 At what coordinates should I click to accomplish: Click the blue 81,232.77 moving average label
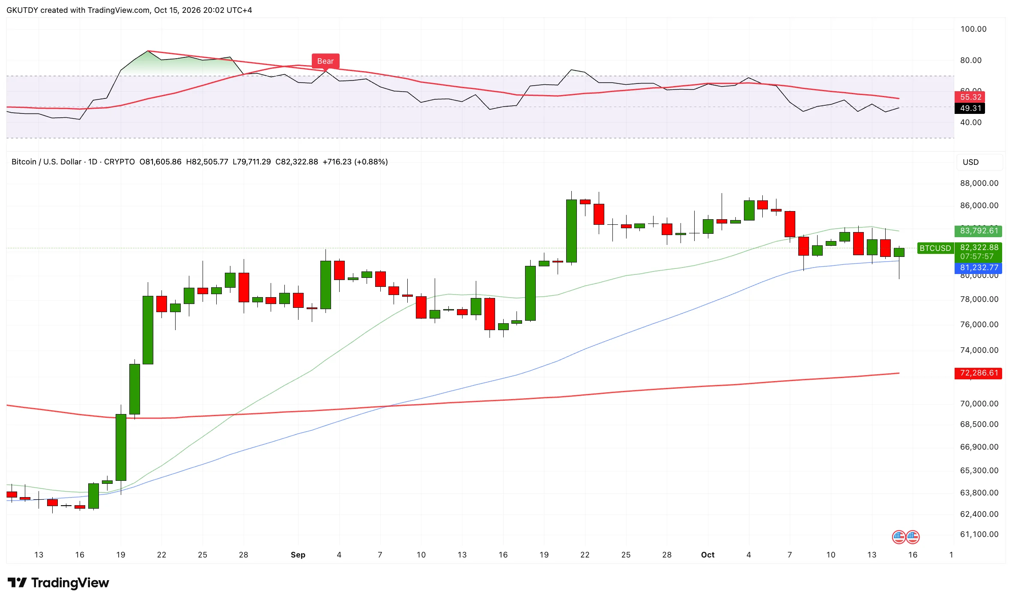pos(979,268)
